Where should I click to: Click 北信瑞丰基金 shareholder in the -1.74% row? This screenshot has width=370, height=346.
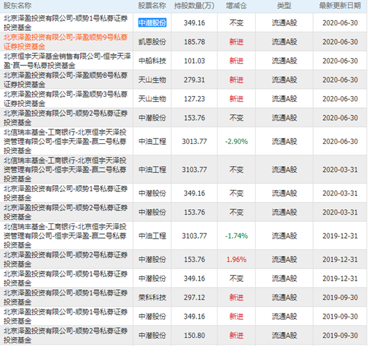[x=65, y=236]
